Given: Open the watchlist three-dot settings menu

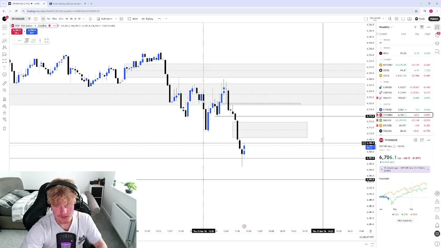Looking at the screenshot, I should coord(429,27).
